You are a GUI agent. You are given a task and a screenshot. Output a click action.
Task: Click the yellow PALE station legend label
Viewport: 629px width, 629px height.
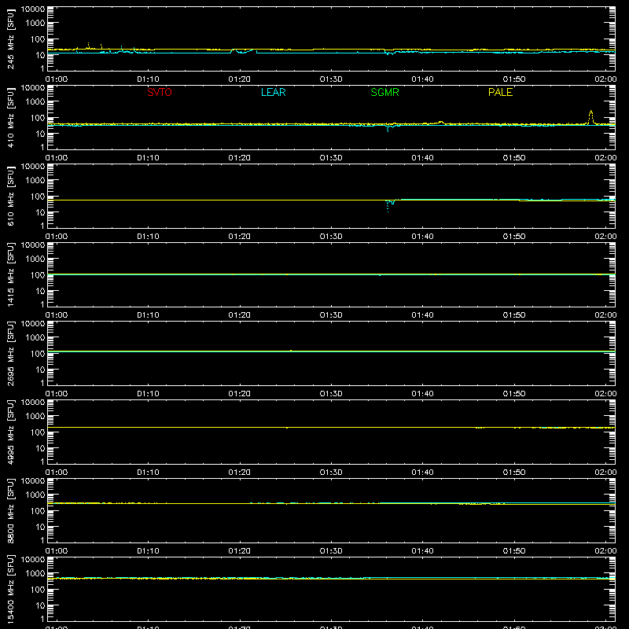[500, 92]
